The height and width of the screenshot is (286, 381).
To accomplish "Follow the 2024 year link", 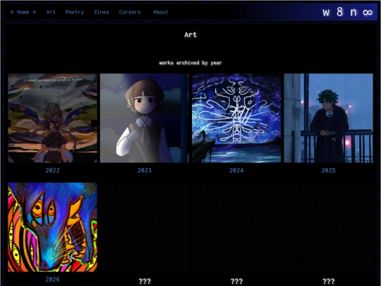I will [236, 170].
